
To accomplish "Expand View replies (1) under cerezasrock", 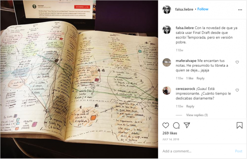I will (x=197, y=115).
